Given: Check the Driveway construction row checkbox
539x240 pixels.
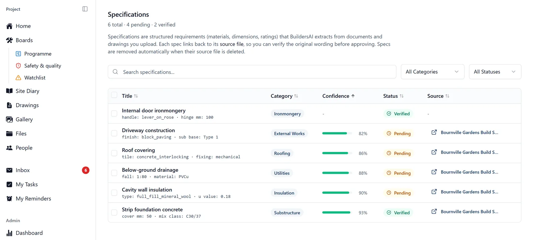Looking at the screenshot, I should click(x=114, y=133).
